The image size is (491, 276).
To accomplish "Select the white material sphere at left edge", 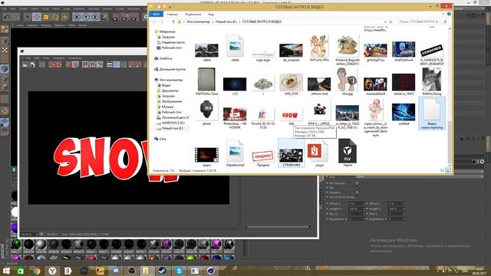I will tap(15, 212).
